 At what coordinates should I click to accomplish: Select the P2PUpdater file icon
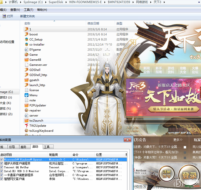click(x=27, y=105)
